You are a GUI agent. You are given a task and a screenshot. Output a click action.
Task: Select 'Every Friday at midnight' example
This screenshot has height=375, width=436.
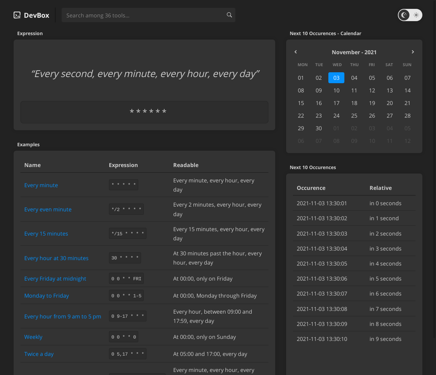pos(55,279)
